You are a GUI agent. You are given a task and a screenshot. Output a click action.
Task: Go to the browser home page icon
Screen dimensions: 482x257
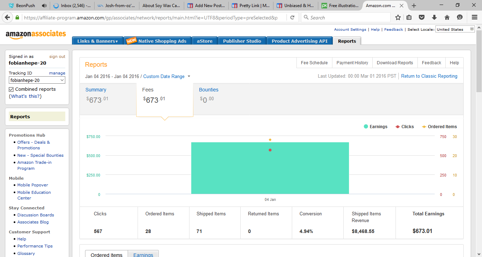(x=447, y=18)
